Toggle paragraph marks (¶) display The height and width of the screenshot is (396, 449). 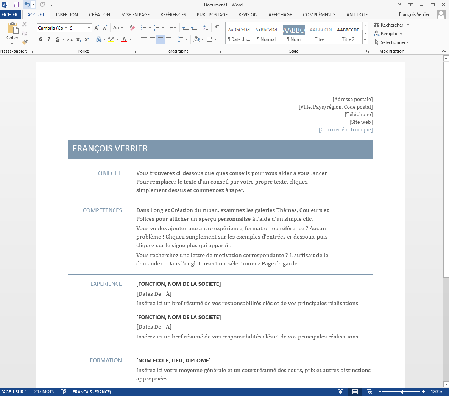pyautogui.click(x=217, y=28)
